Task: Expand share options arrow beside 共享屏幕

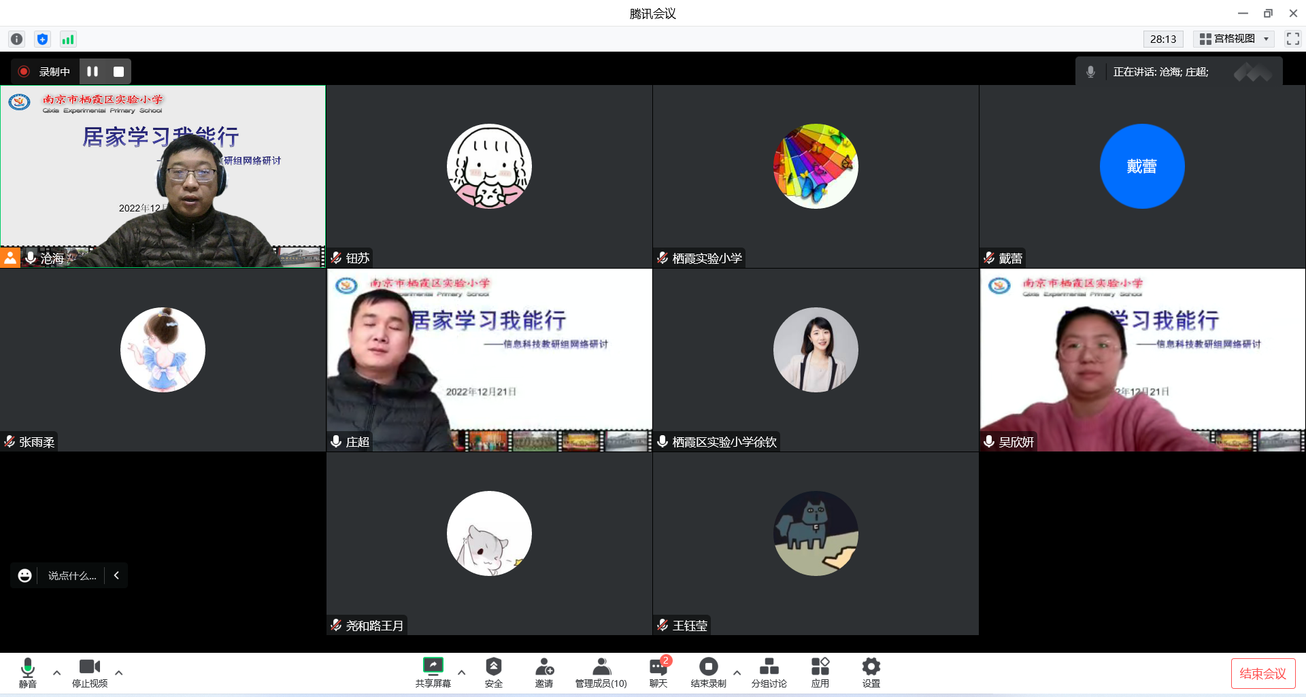Action: (461, 673)
